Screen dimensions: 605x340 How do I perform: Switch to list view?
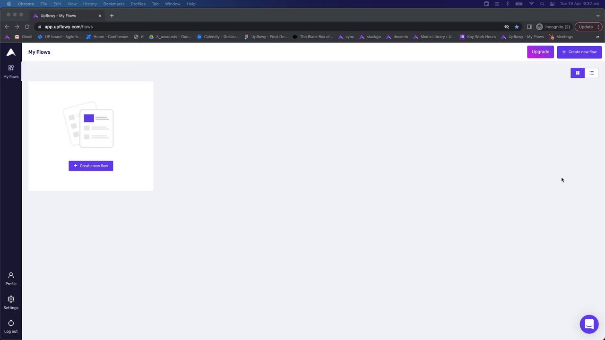(591, 73)
